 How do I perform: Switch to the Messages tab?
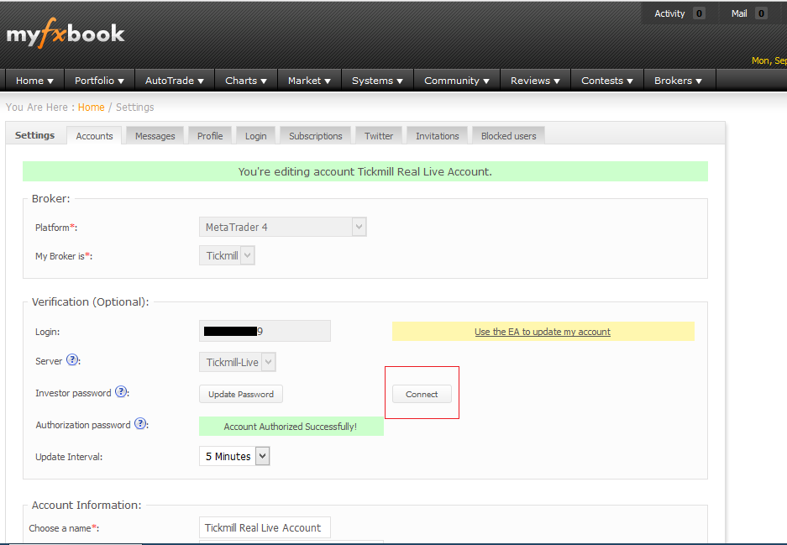tap(155, 136)
